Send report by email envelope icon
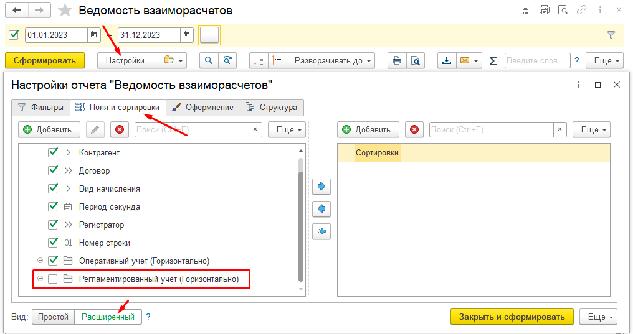 click(465, 60)
